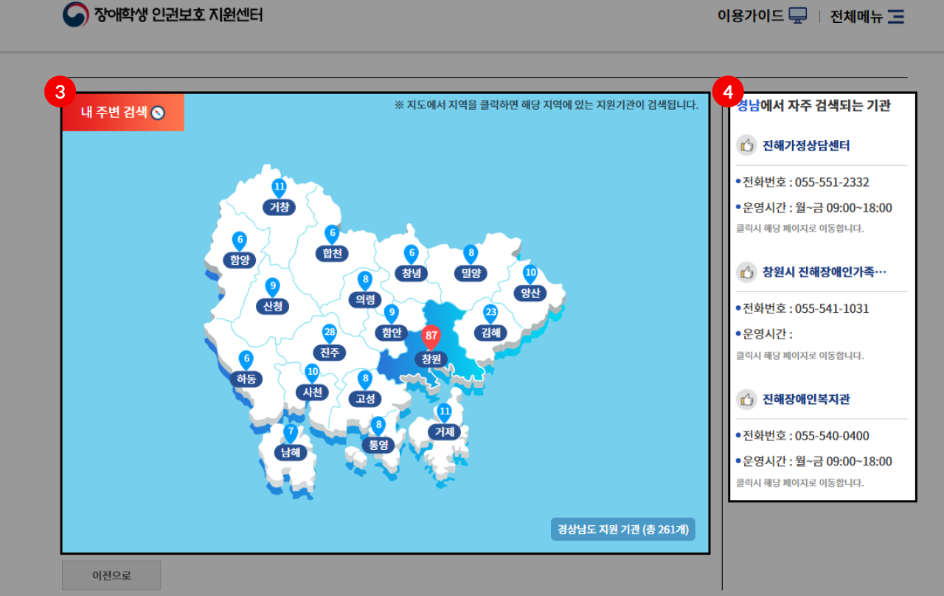
Task: Click the 김해 pin showing 23
Action: (490, 324)
